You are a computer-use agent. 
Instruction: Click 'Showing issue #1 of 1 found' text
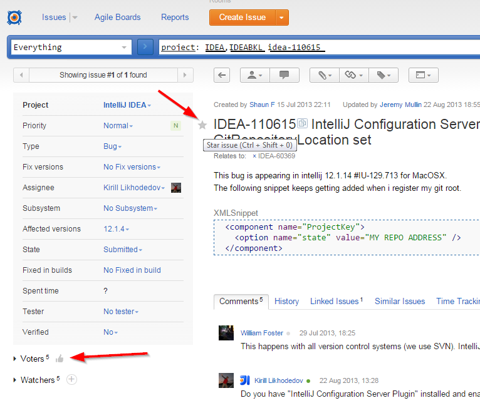tap(103, 75)
